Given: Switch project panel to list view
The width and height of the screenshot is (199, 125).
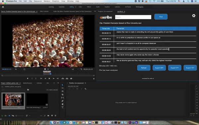Looking at the screenshot, I should 6,116.
